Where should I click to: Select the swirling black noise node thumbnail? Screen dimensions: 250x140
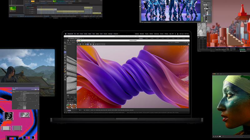coord(9,116)
